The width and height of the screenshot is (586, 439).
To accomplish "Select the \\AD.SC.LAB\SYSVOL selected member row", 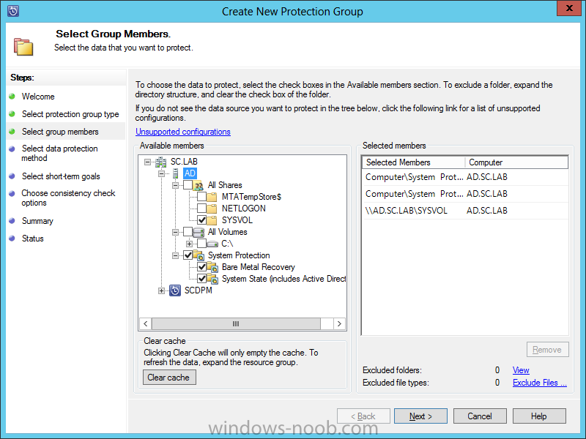I will point(409,211).
